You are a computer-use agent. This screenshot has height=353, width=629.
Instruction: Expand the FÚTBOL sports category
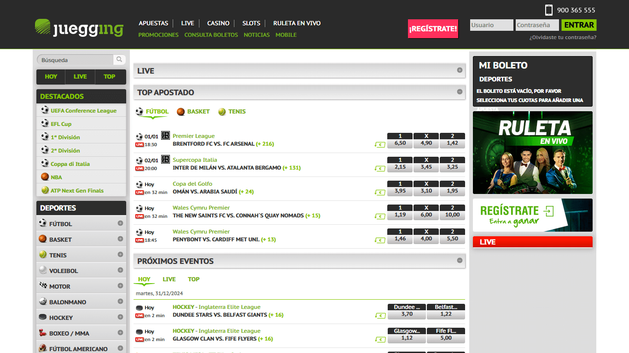pos(120,223)
